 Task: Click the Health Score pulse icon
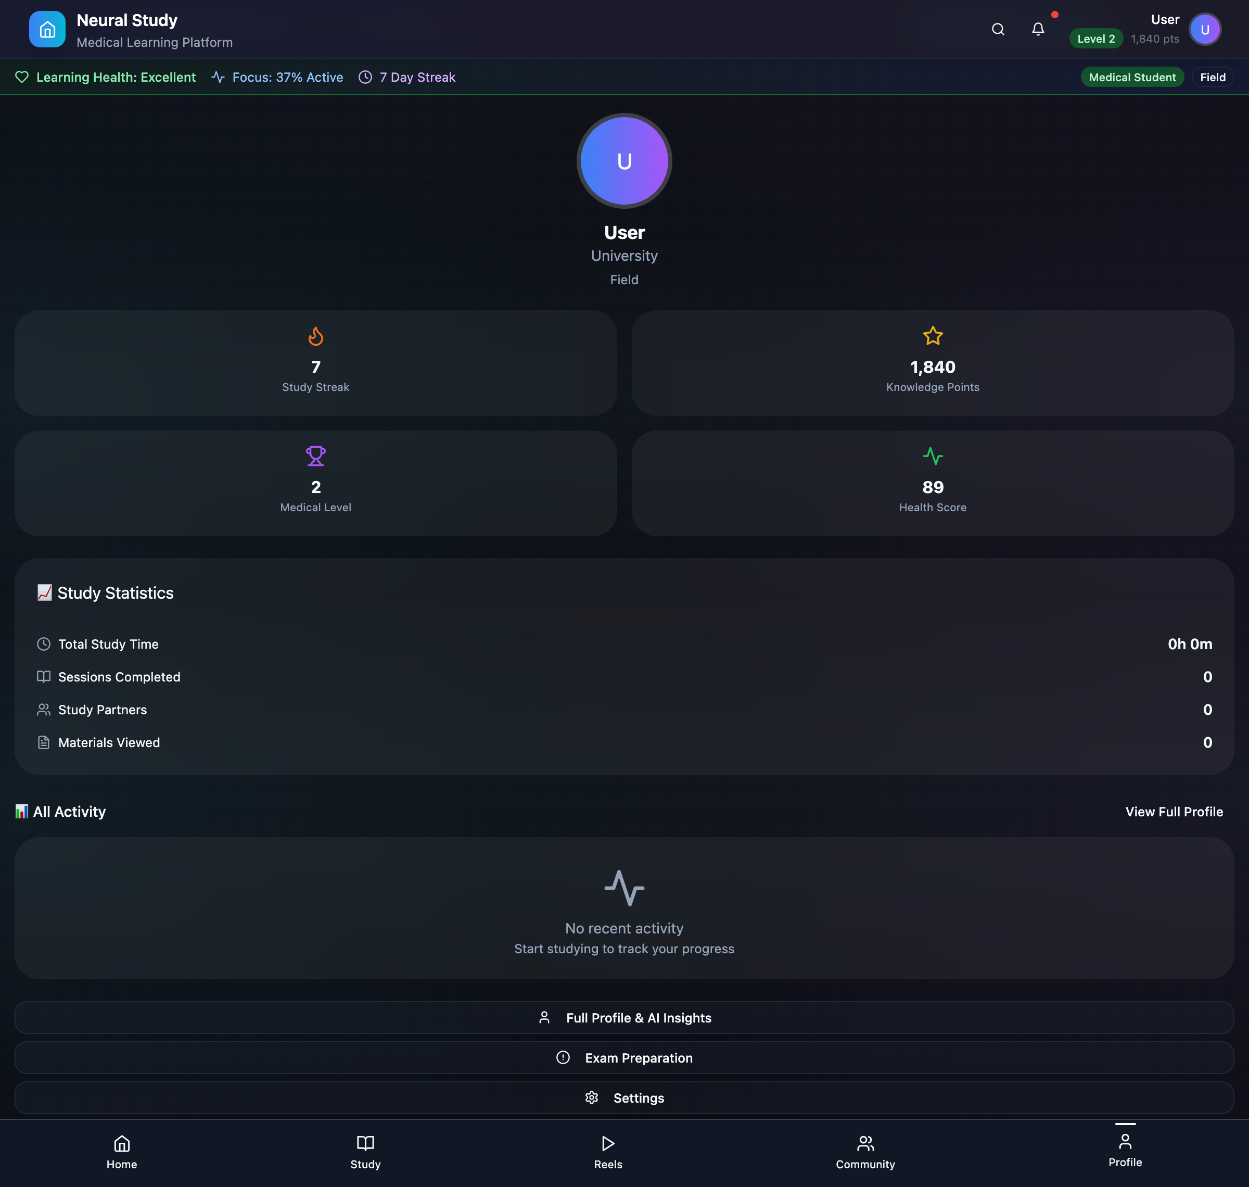coord(932,456)
